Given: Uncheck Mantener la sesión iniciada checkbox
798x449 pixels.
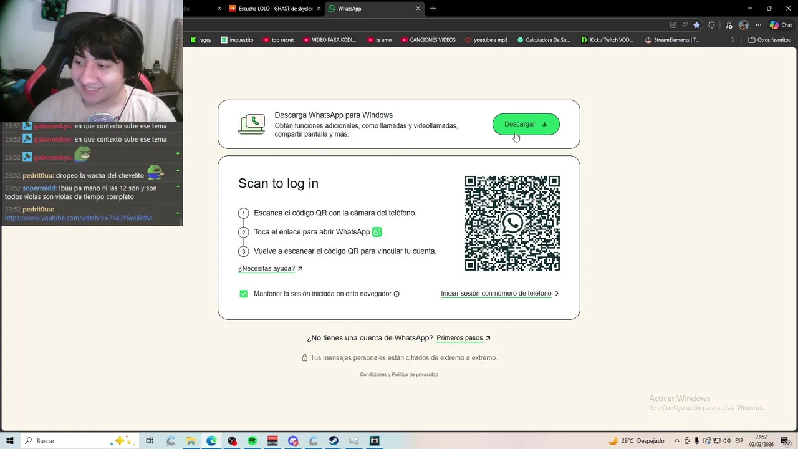Looking at the screenshot, I should [243, 294].
